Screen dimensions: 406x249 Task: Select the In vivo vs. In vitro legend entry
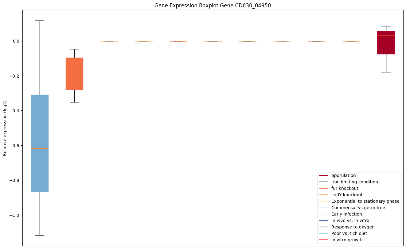coord(350,220)
